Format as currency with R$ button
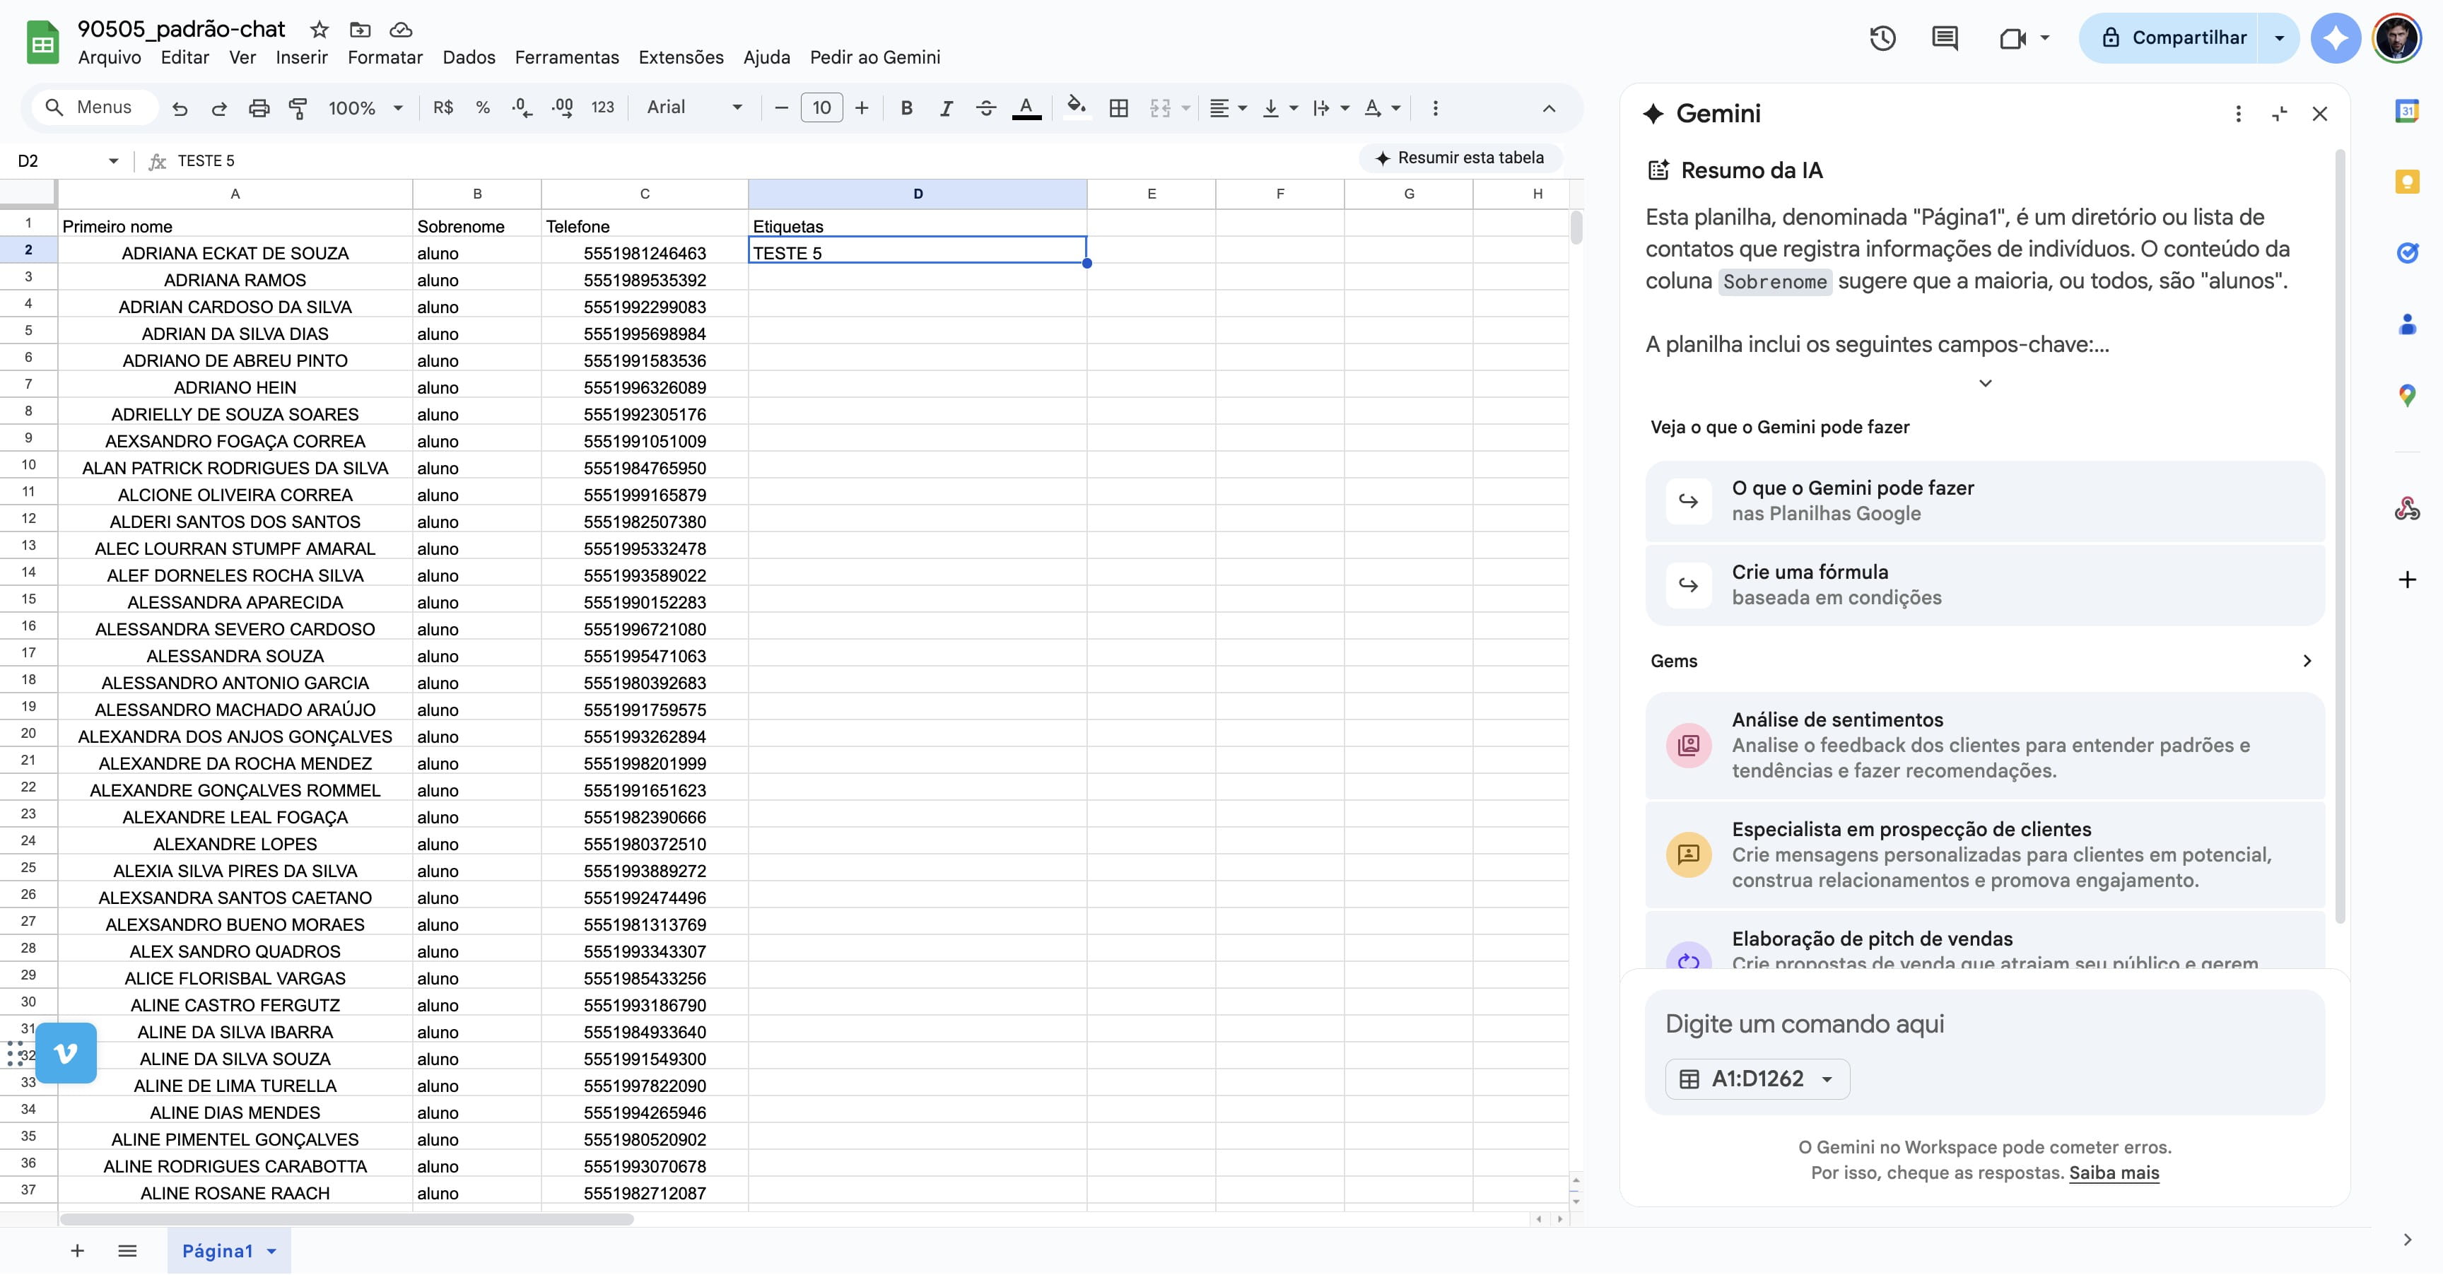The image size is (2443, 1275). click(443, 108)
